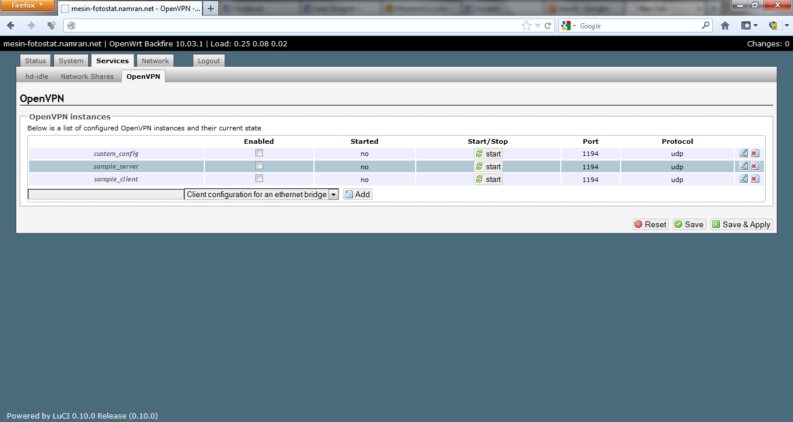Image resolution: width=793 pixels, height=422 pixels.
Task: Open the Firefox menu button
Action: coord(27,6)
